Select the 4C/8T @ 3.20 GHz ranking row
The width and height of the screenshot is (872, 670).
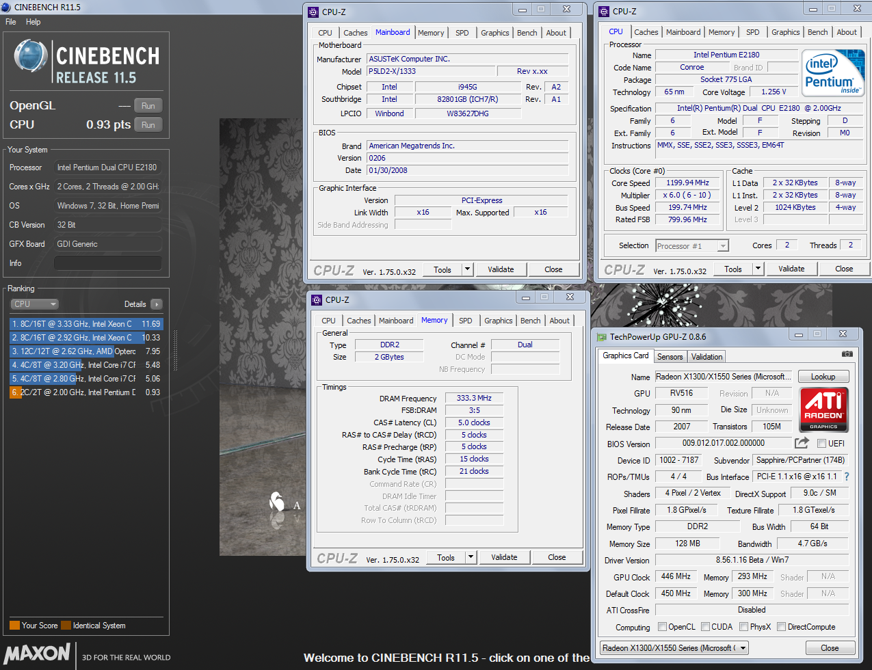(86, 365)
